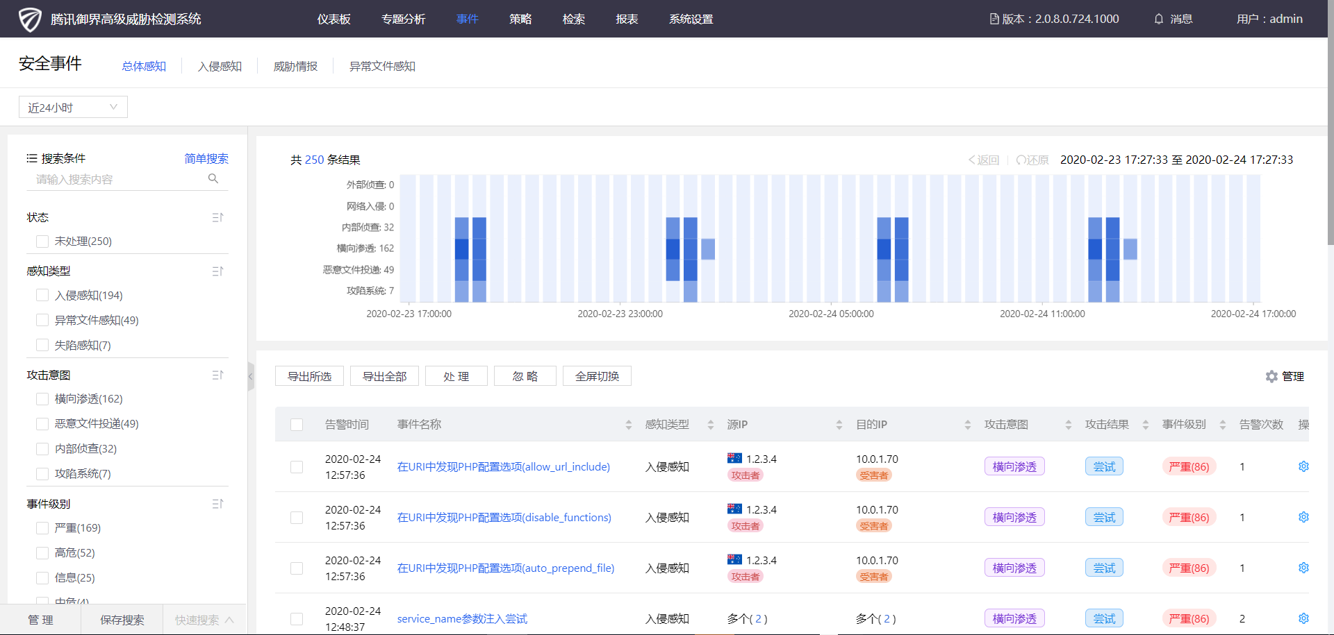This screenshot has height=635, width=1334.
Task: Click the 消息 notification bell icon
Action: click(x=1158, y=19)
